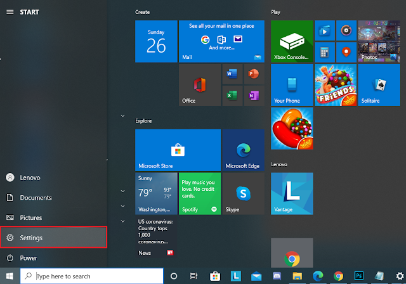Open the Maps tile
The image size is (406, 284).
346,52
